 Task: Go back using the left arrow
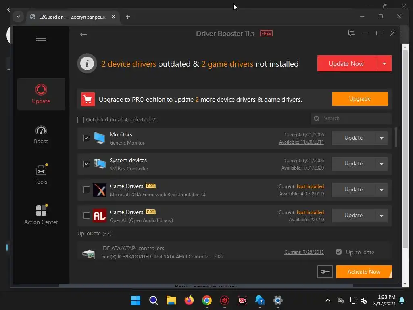point(83,34)
